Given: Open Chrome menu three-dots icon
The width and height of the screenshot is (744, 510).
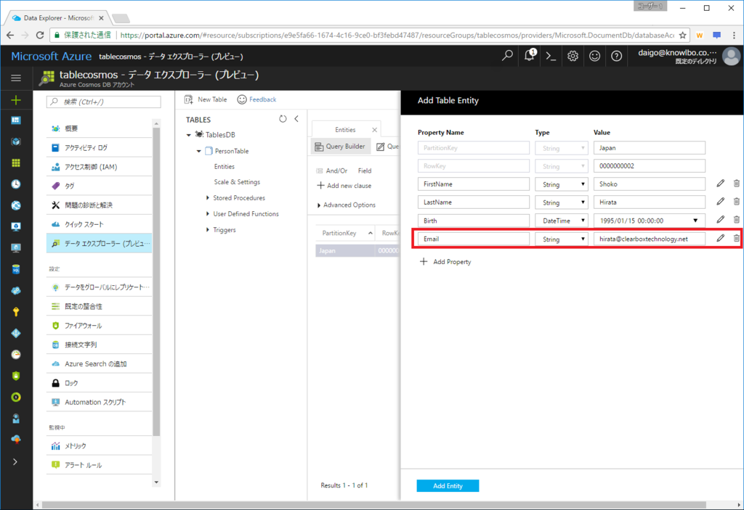Looking at the screenshot, I should (734, 35).
